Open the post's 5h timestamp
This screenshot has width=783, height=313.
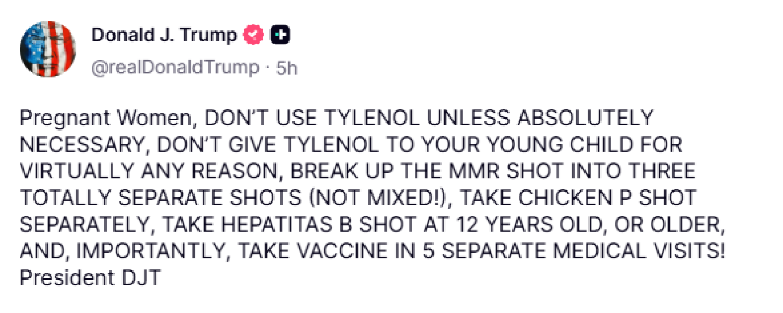point(287,68)
